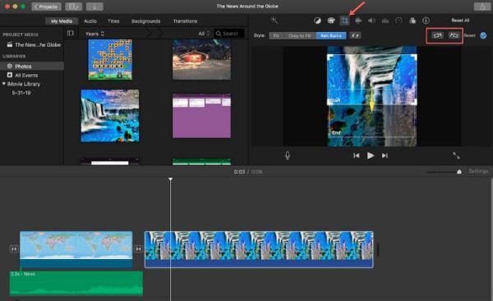This screenshot has width=493, height=301.
Task: Select the Crop to Fill style
Action: point(299,35)
